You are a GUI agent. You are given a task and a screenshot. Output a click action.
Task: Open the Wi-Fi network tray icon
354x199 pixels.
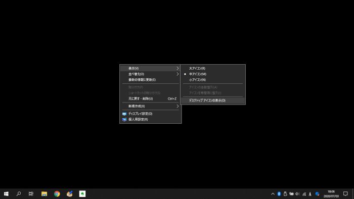point(304,194)
